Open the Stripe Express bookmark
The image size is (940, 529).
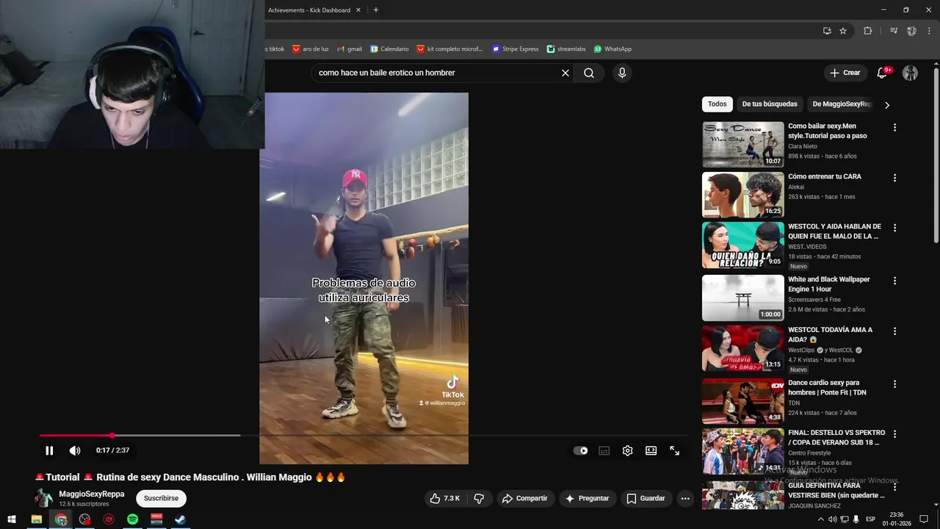pos(515,49)
